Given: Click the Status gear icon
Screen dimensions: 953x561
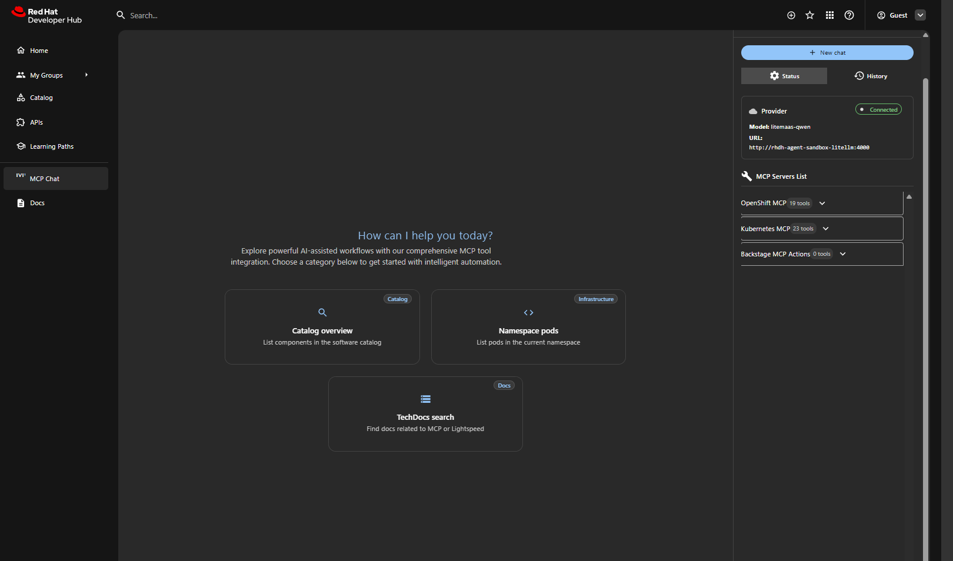Looking at the screenshot, I should (775, 76).
